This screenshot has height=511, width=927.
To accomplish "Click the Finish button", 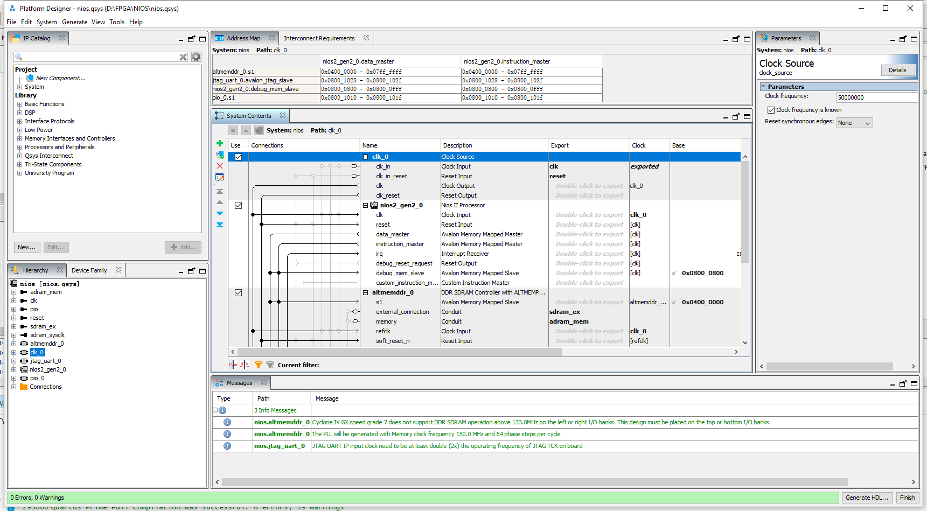I will [x=907, y=498].
